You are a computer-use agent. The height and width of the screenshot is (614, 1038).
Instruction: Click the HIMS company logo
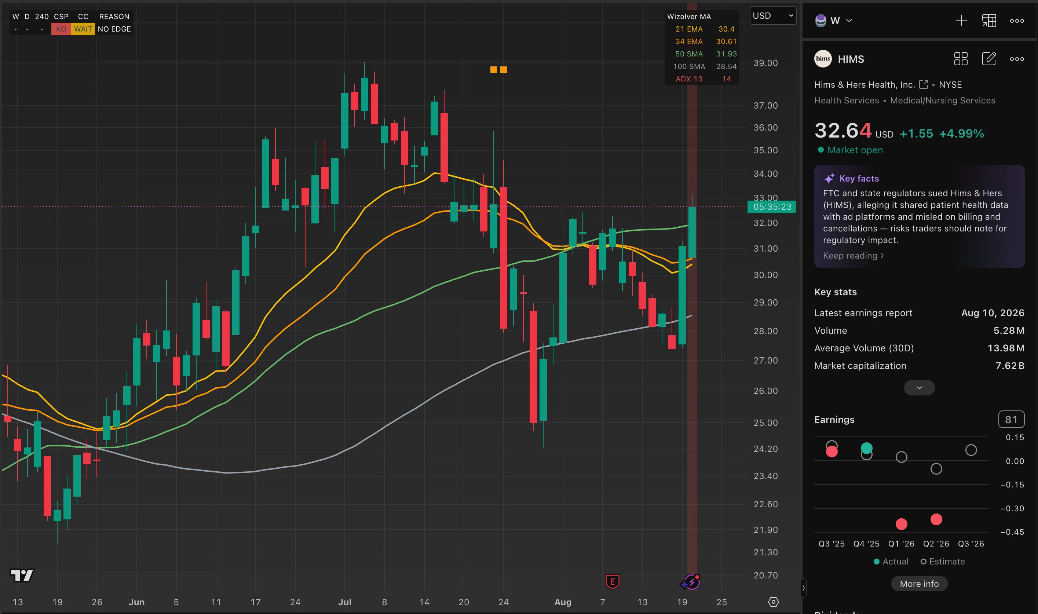822,59
